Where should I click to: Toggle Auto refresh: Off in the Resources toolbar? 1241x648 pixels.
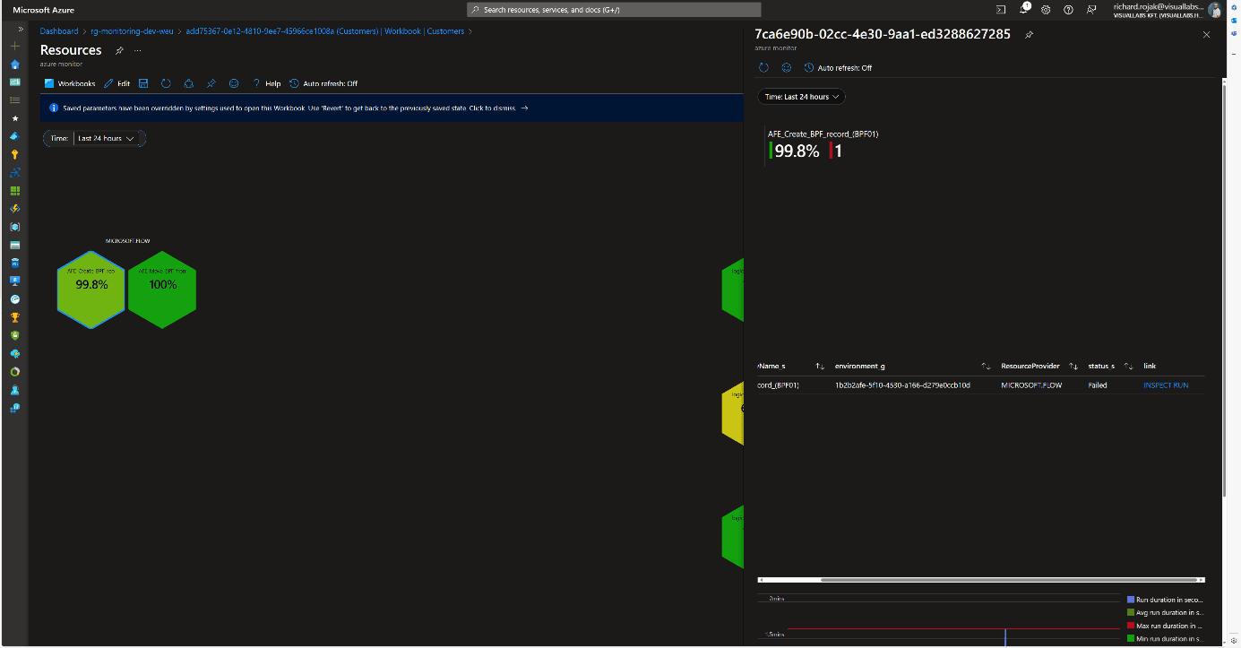pyautogui.click(x=323, y=83)
